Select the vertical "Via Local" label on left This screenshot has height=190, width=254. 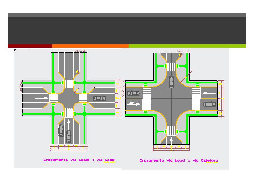point(21,87)
